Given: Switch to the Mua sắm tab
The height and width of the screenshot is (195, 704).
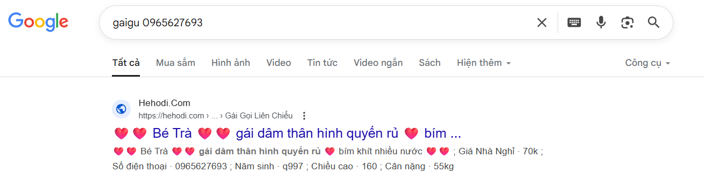Looking at the screenshot, I should 175,63.
